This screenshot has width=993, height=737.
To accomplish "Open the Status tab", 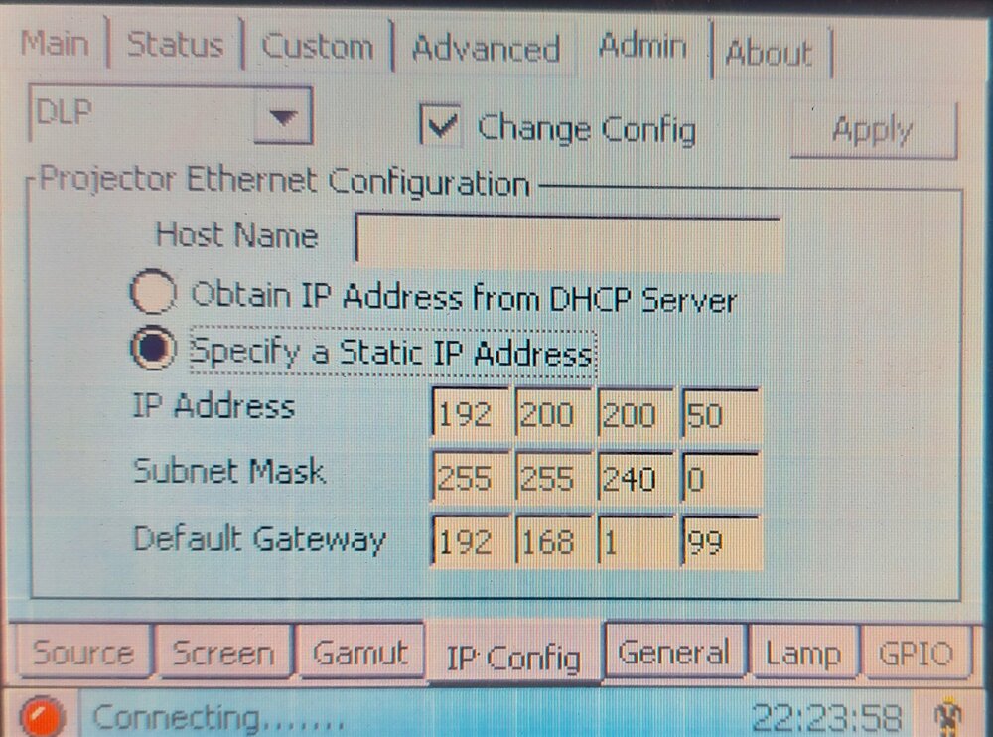I will pyautogui.click(x=176, y=45).
